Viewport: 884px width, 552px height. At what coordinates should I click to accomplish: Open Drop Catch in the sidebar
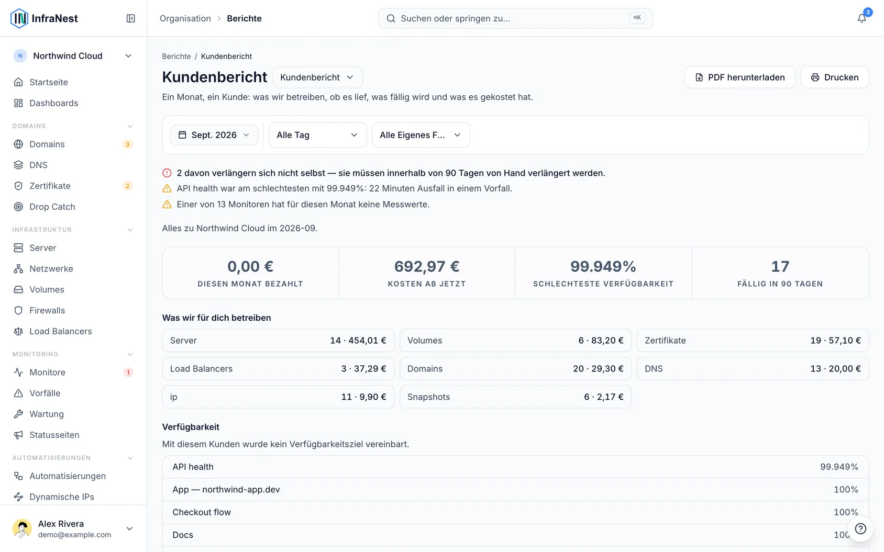pos(73,207)
